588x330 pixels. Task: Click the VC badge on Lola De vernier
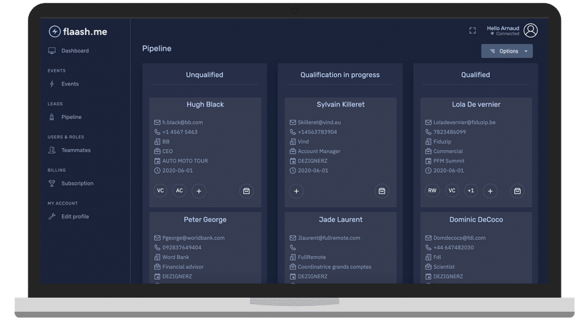(452, 191)
